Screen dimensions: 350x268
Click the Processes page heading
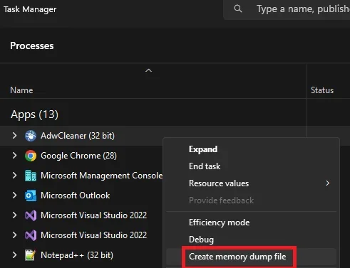(32, 45)
